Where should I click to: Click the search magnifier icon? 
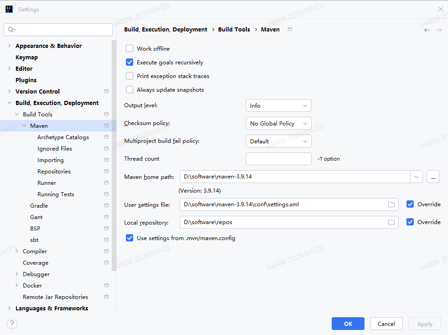(11, 30)
